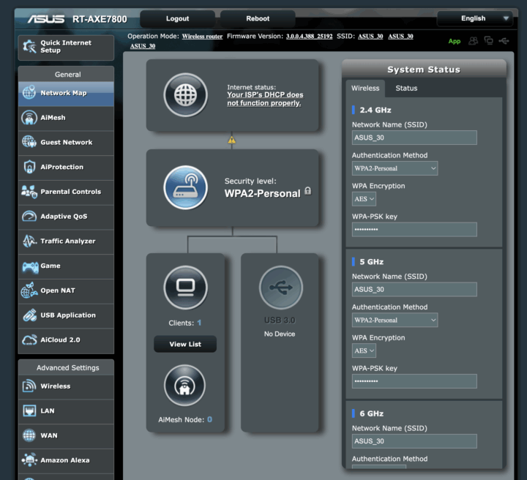Select Traffic Analyzer menu label
The width and height of the screenshot is (527, 480).
[68, 241]
